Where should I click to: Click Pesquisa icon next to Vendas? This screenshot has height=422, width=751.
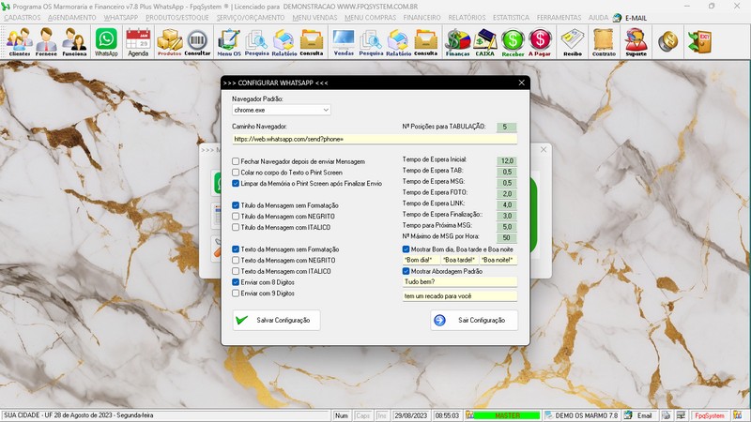tap(371, 42)
